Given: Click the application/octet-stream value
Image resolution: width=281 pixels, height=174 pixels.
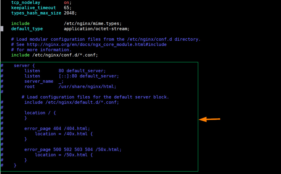Looking at the screenshot, I should (x=96, y=29).
